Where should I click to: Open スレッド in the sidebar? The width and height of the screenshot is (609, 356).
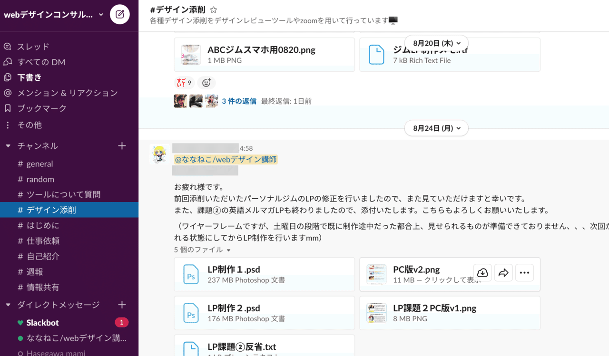tap(33, 47)
